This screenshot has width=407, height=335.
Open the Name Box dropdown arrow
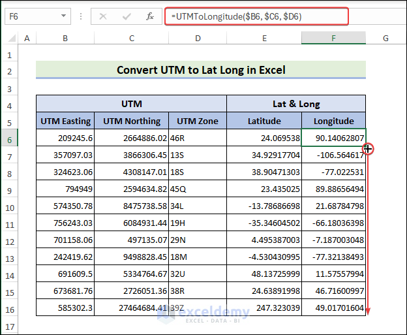[63, 16]
